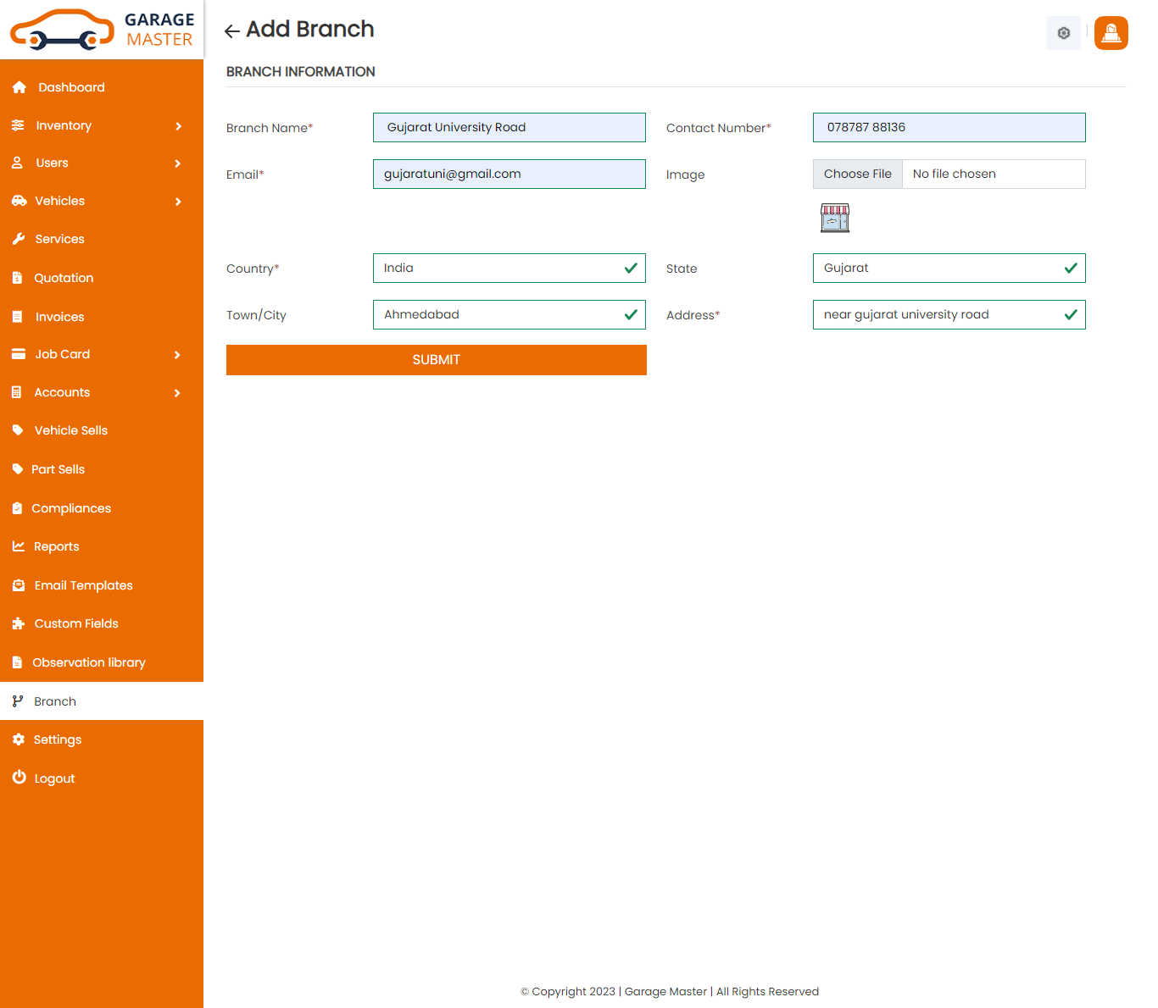Expand the Inventory submenu chevron
Viewport: 1158px width, 1008px height.
click(x=178, y=126)
